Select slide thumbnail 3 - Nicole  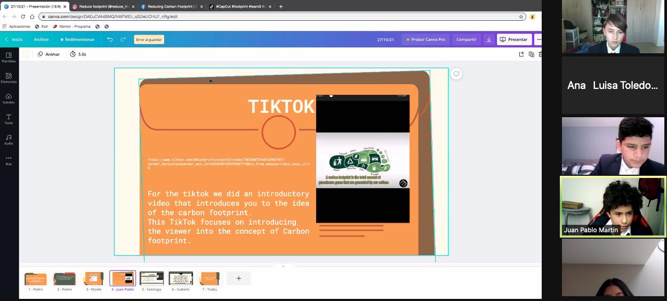93,279
